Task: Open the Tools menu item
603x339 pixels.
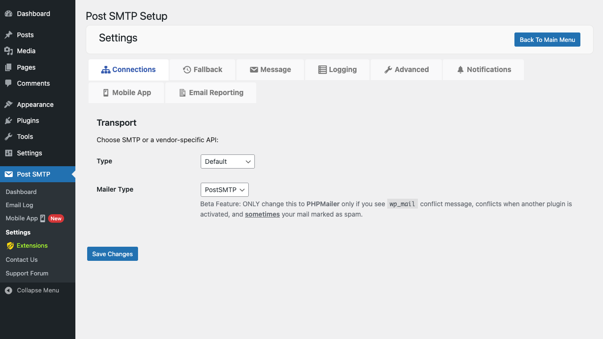Action: click(38, 137)
